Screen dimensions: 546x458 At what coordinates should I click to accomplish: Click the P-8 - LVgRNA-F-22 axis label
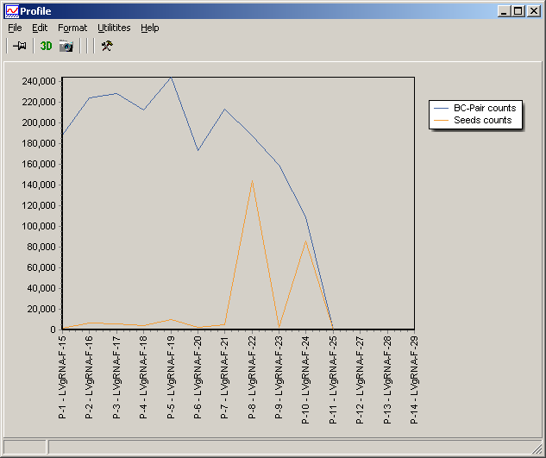tap(252, 376)
